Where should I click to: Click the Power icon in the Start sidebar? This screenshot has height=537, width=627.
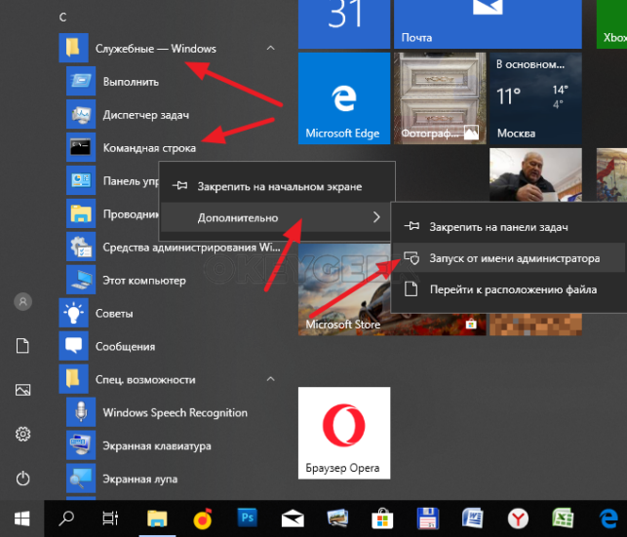(x=22, y=479)
